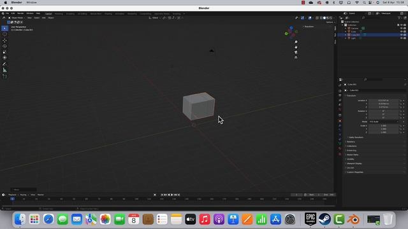Click Options button in viewport header

(330, 22)
